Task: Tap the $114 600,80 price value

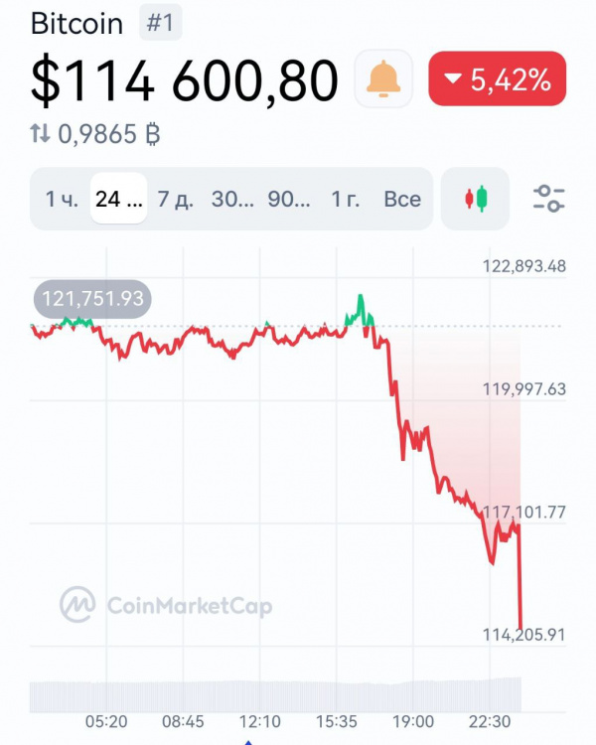Action: [185, 80]
